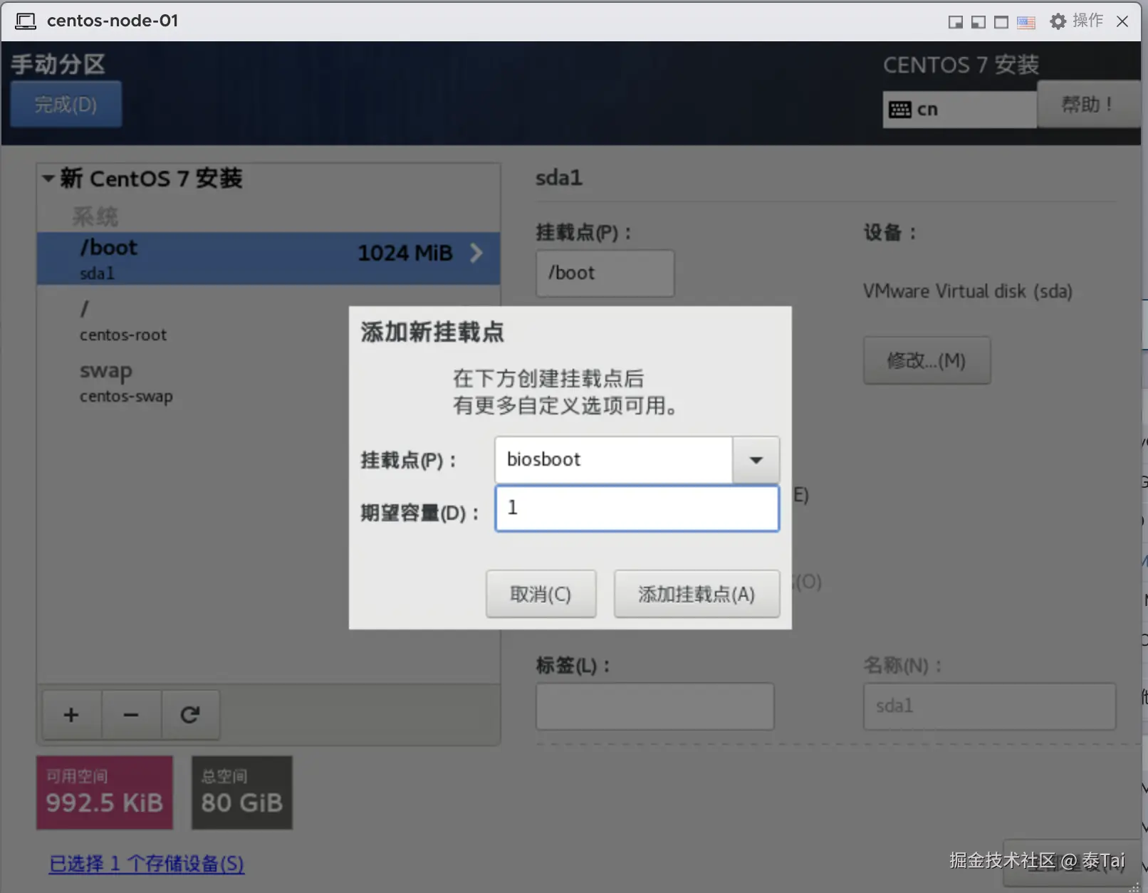Click the reload icon to rescan storage
Screen dimensions: 1148x893
click(x=190, y=715)
